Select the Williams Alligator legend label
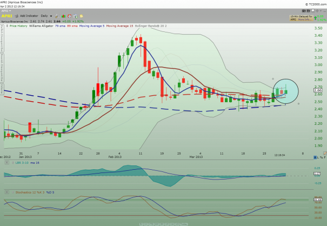Image resolution: width=327 pixels, height=226 pixels. coord(41,26)
